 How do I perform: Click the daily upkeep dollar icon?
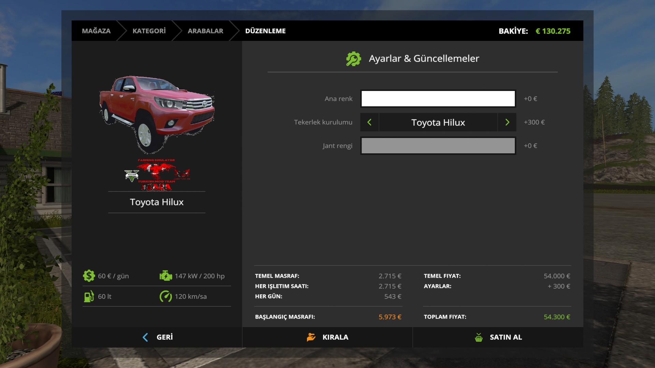(89, 276)
